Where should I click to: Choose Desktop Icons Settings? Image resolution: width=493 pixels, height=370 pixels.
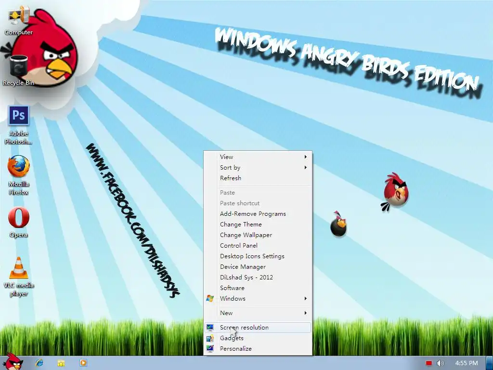[258, 256]
